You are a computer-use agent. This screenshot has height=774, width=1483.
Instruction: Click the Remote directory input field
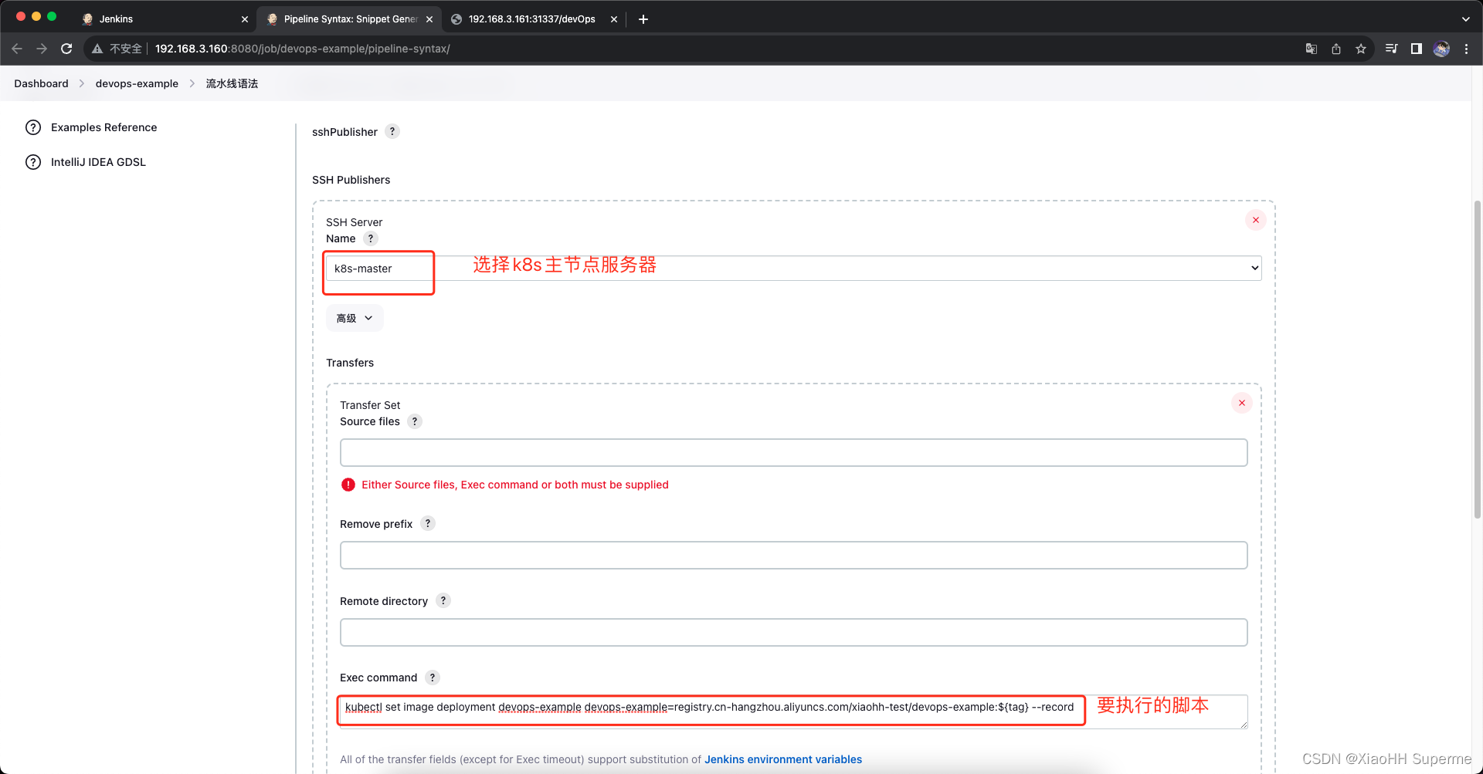click(x=793, y=633)
